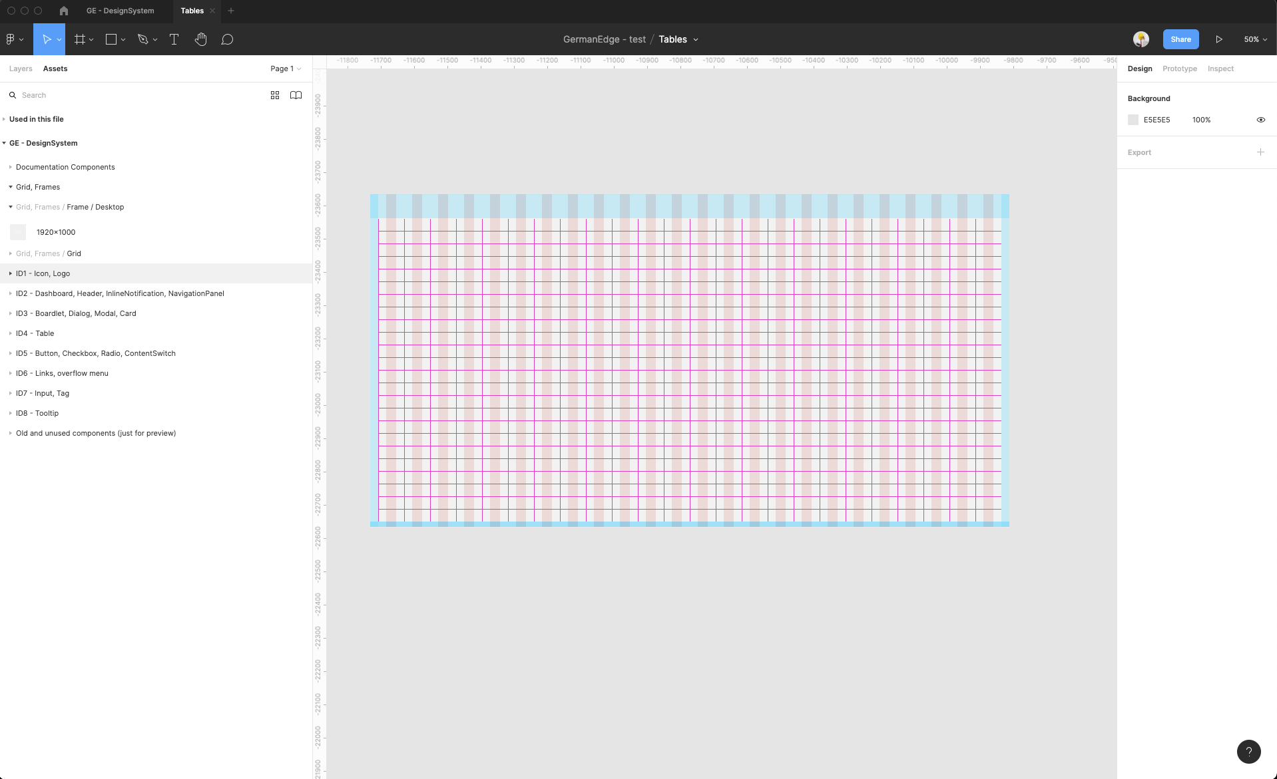Screen dimensions: 1277x779
Task: Present the prototype with play button
Action: tap(1218, 39)
